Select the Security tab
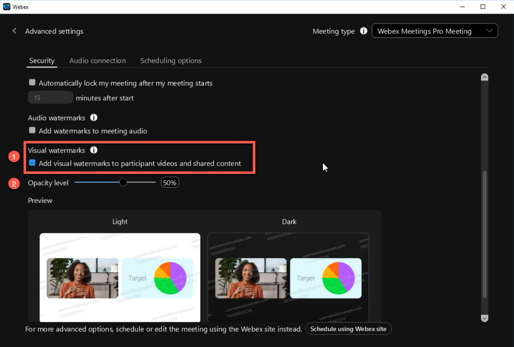Screen dimensions: 514x347 point(42,60)
